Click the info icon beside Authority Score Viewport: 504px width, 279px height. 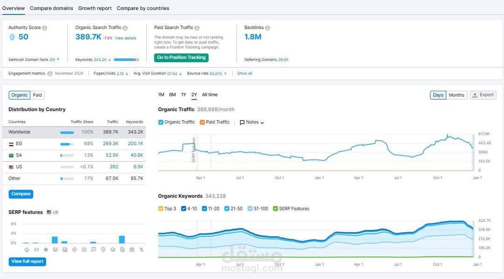point(44,28)
